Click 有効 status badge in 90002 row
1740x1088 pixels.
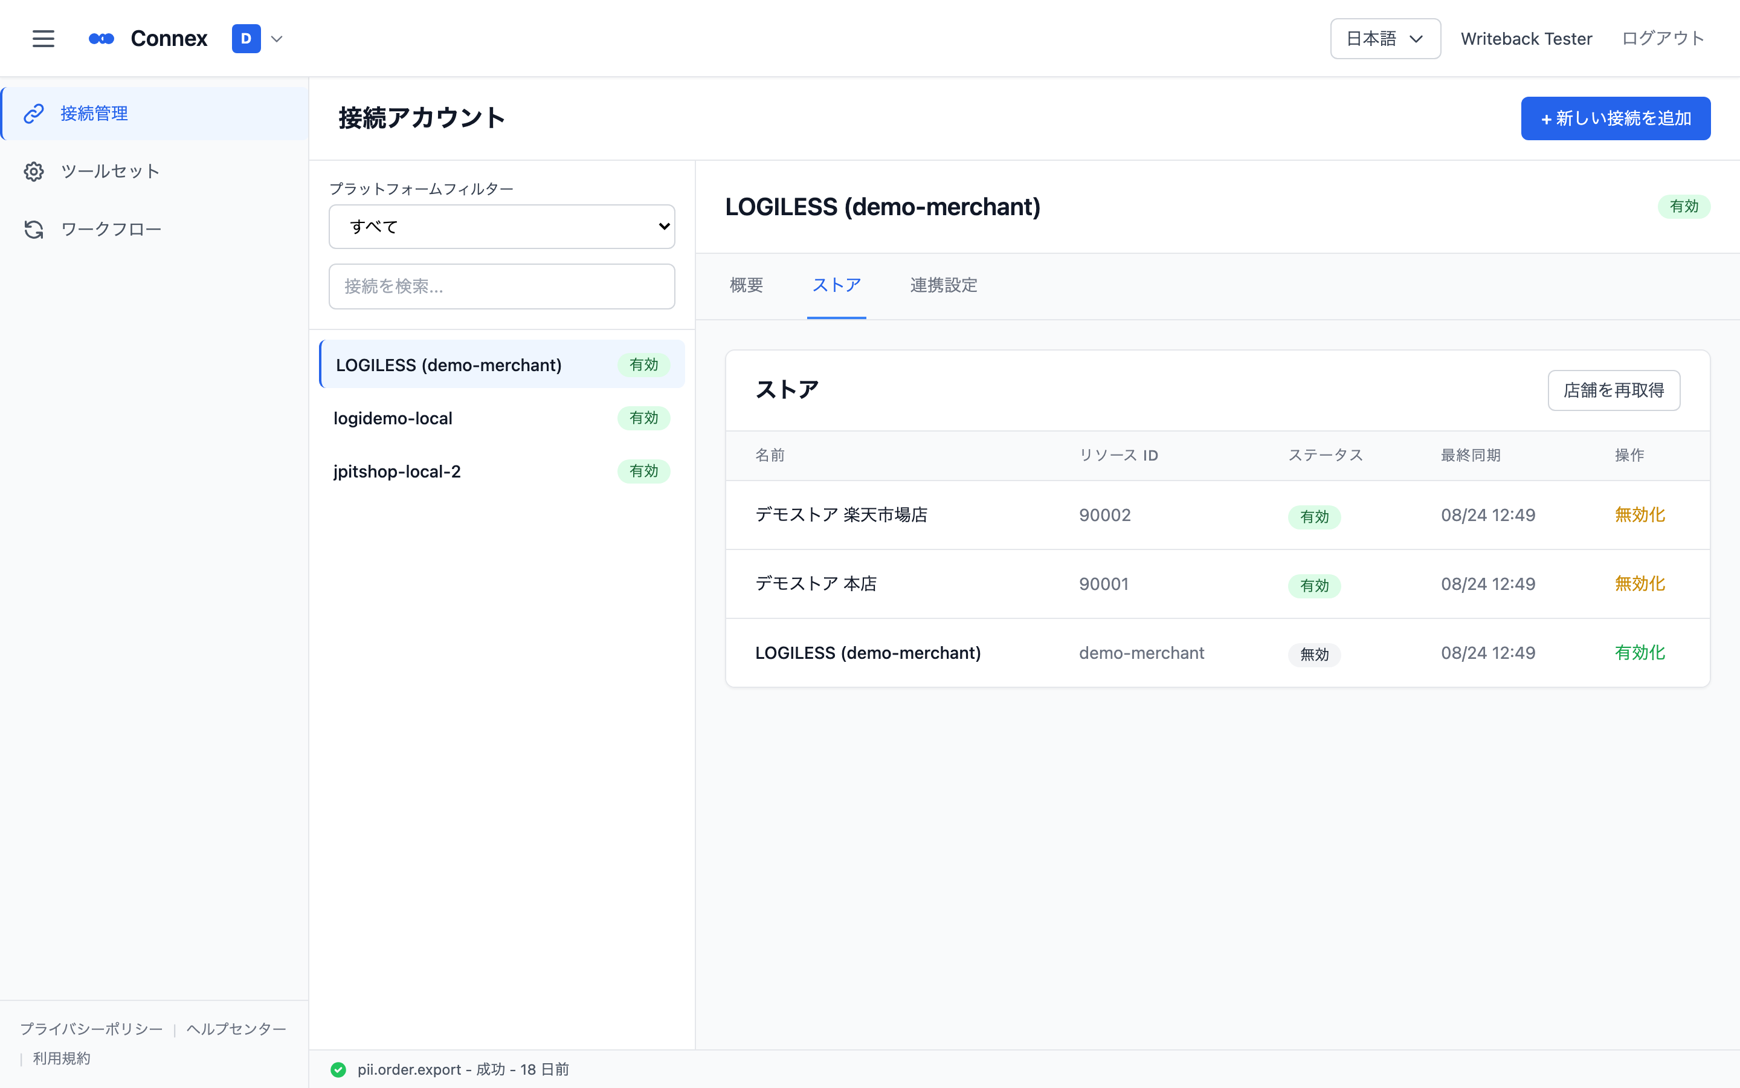click(x=1313, y=517)
